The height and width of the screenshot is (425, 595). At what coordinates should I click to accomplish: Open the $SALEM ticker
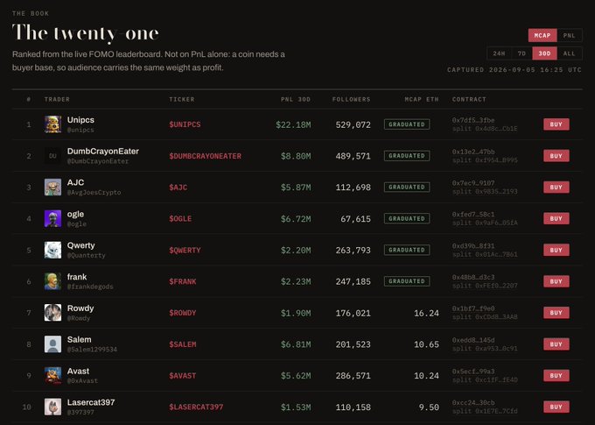tap(183, 344)
